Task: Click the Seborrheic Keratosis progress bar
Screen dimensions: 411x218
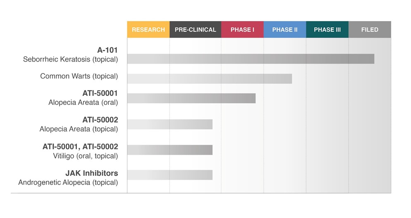Action: 251,59
